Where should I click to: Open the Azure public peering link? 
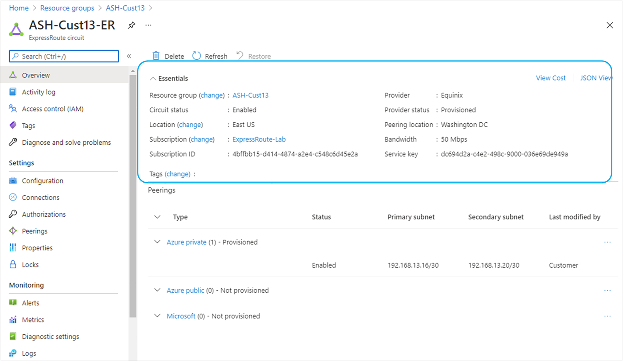click(x=185, y=290)
